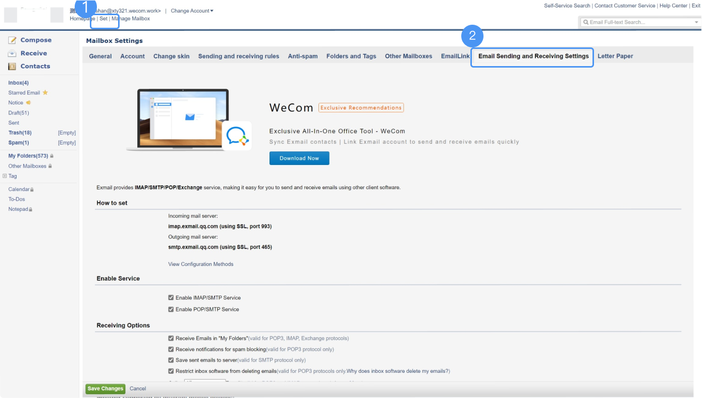This screenshot has width=702, height=398.
Task: Open the Letter Paper tab
Action: [615, 56]
